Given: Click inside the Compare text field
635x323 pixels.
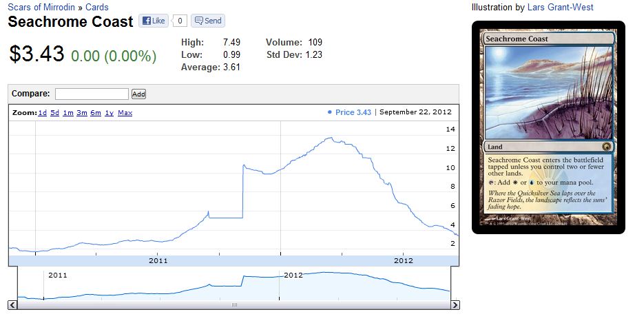Looking at the screenshot, I should (x=92, y=94).
